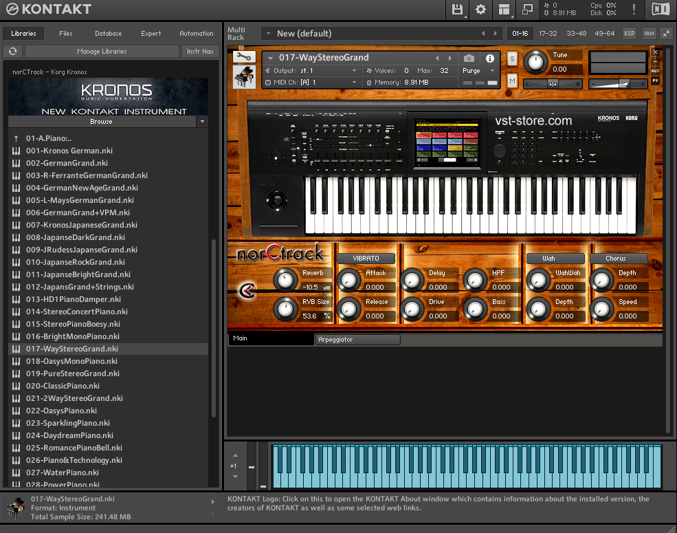
Task: Click the Tune knob
Action: 535,62
